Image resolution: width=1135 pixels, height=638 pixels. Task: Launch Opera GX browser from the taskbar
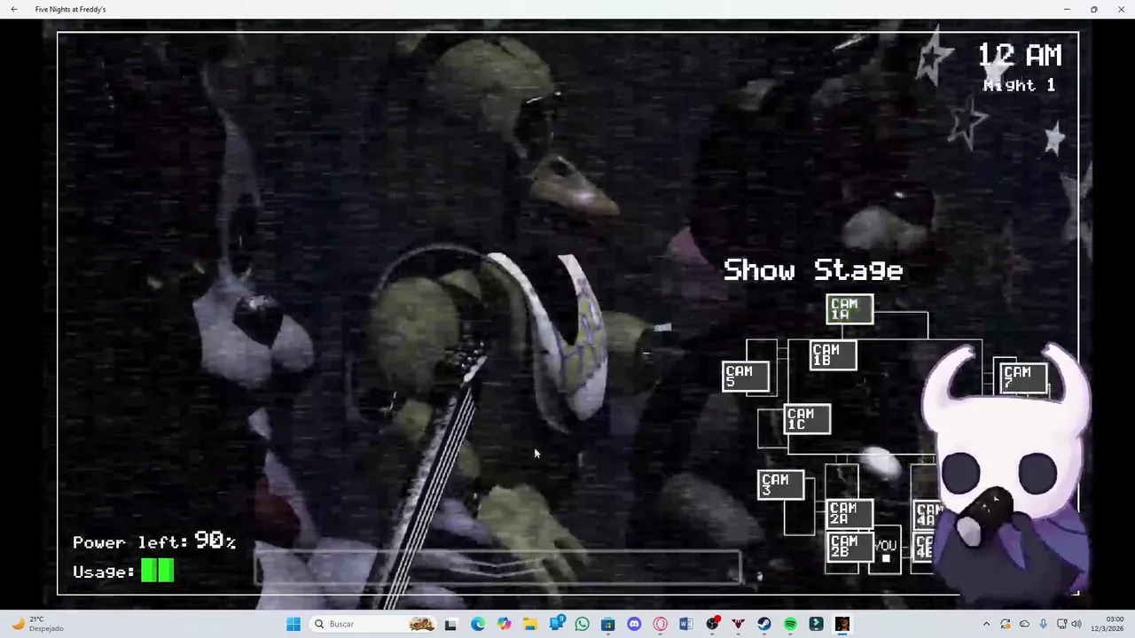point(660,624)
